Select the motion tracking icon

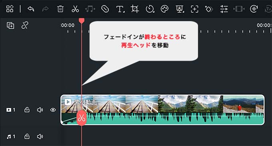pos(194,9)
